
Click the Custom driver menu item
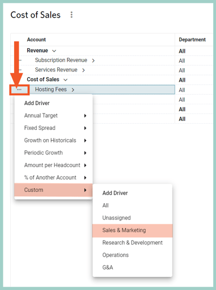tap(53, 190)
